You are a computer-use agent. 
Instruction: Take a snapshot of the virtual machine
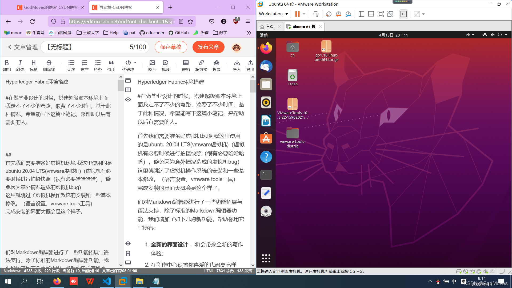[329, 14]
